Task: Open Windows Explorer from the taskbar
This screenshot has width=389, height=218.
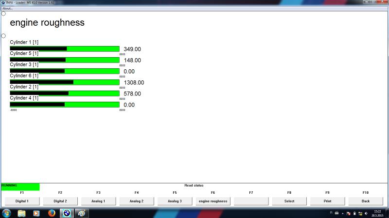Action: click(21, 213)
